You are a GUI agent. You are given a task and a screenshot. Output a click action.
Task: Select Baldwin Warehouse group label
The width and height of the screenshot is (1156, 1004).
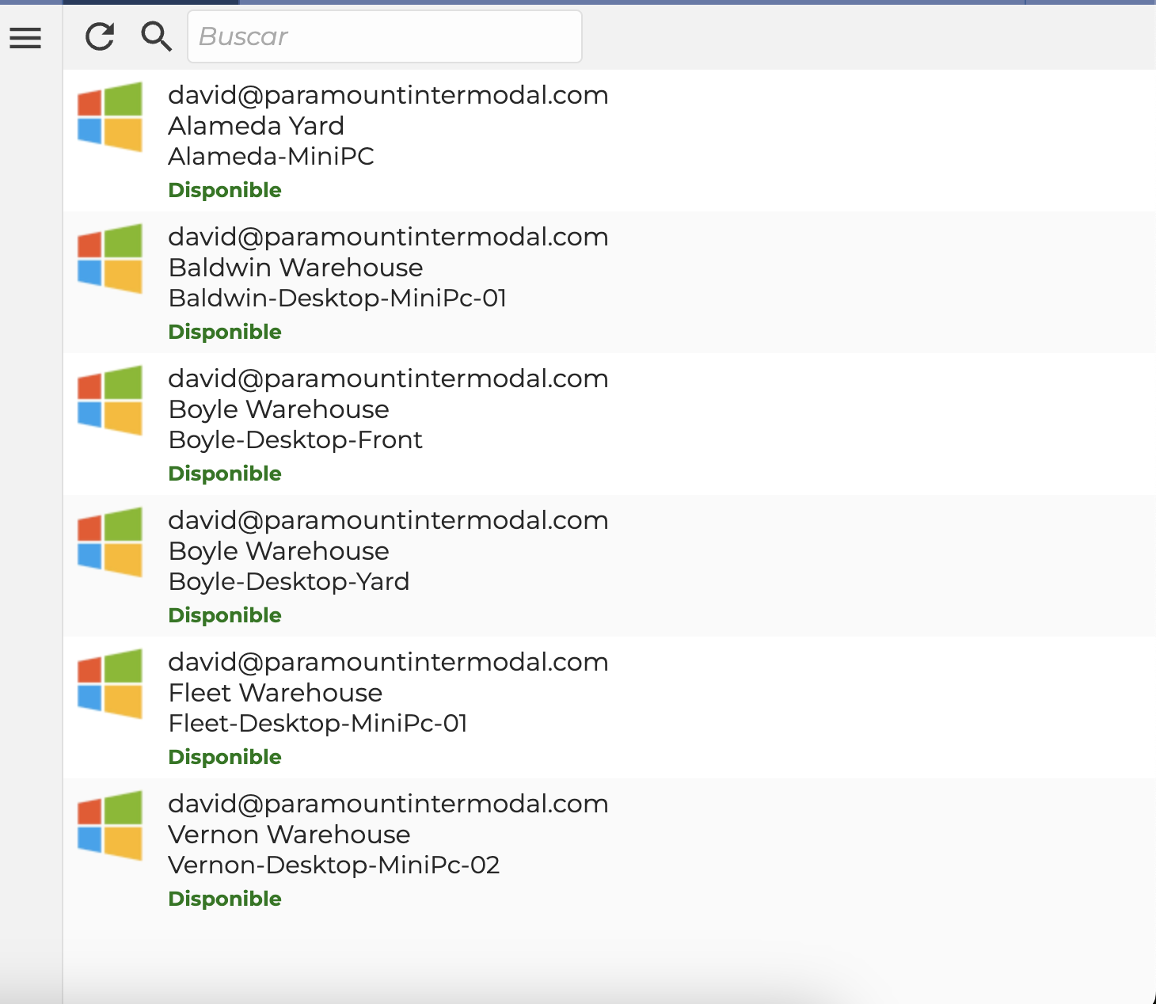tap(296, 268)
